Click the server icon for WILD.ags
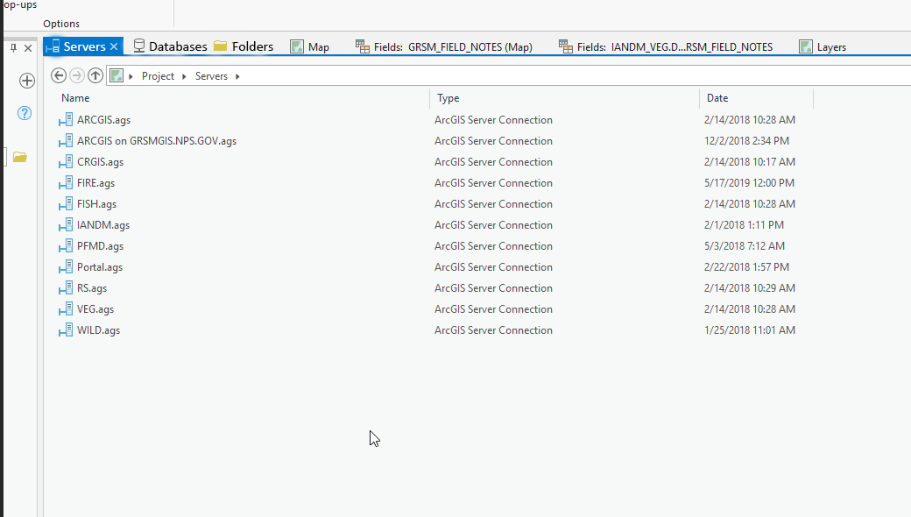This screenshot has width=911, height=517. pos(66,330)
